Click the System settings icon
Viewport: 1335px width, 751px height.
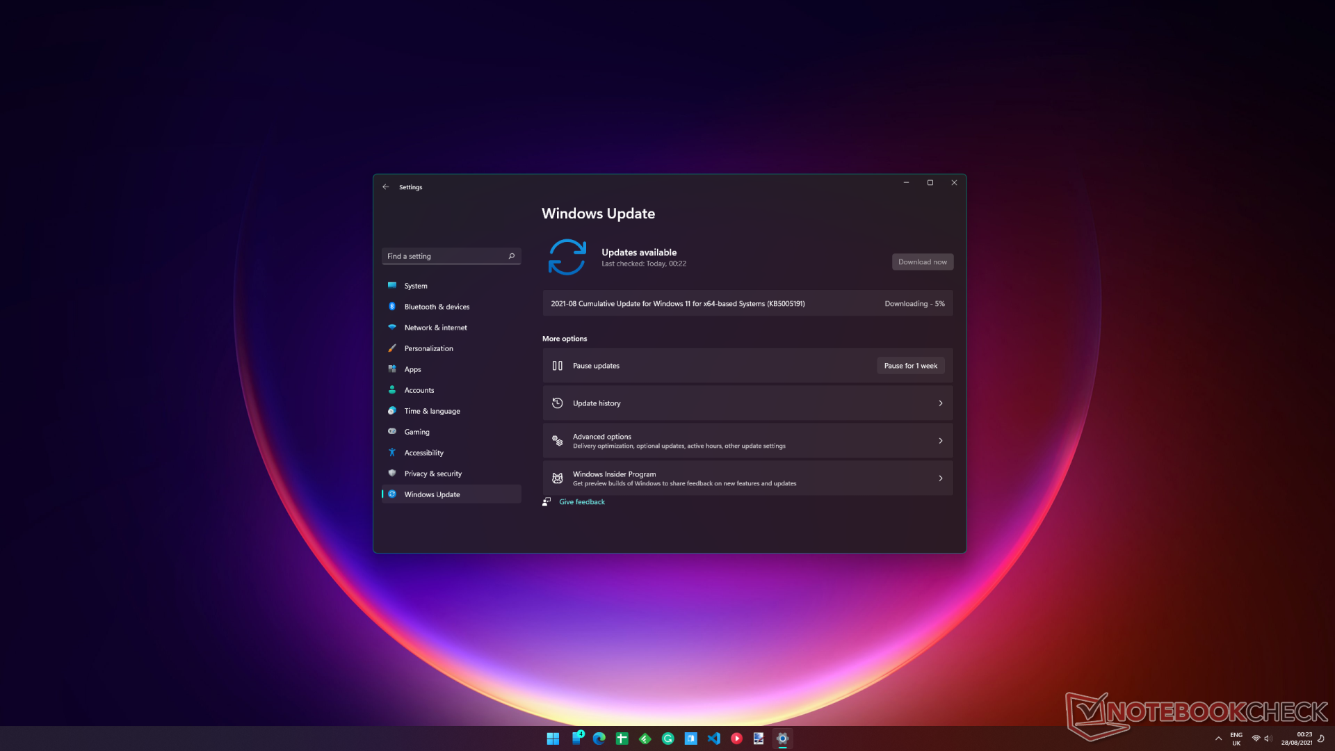391,285
